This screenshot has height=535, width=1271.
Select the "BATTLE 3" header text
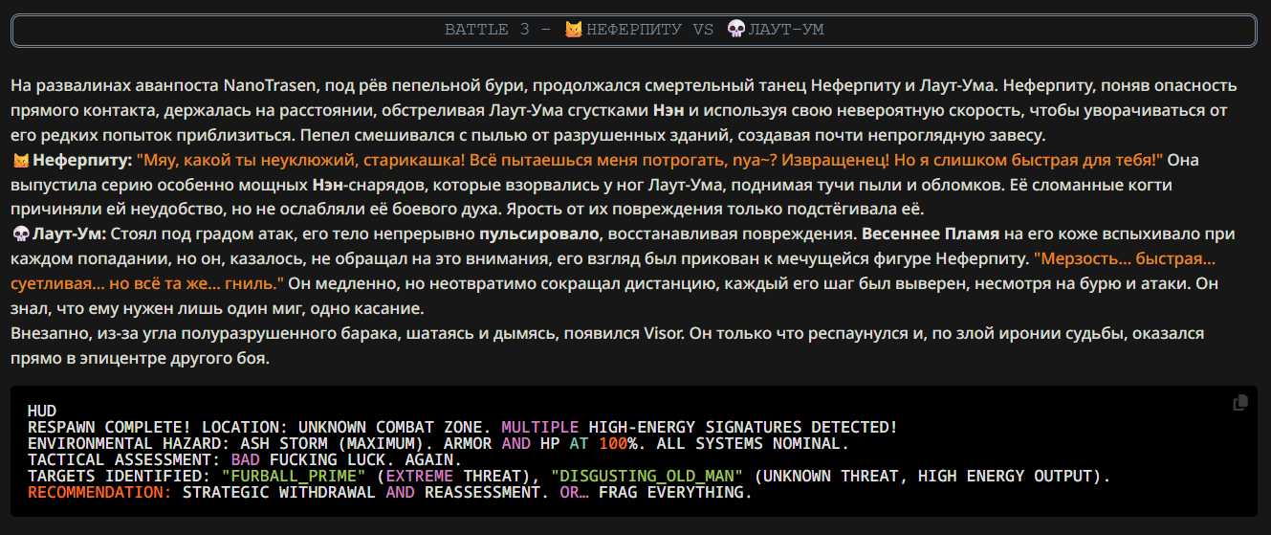click(x=488, y=30)
